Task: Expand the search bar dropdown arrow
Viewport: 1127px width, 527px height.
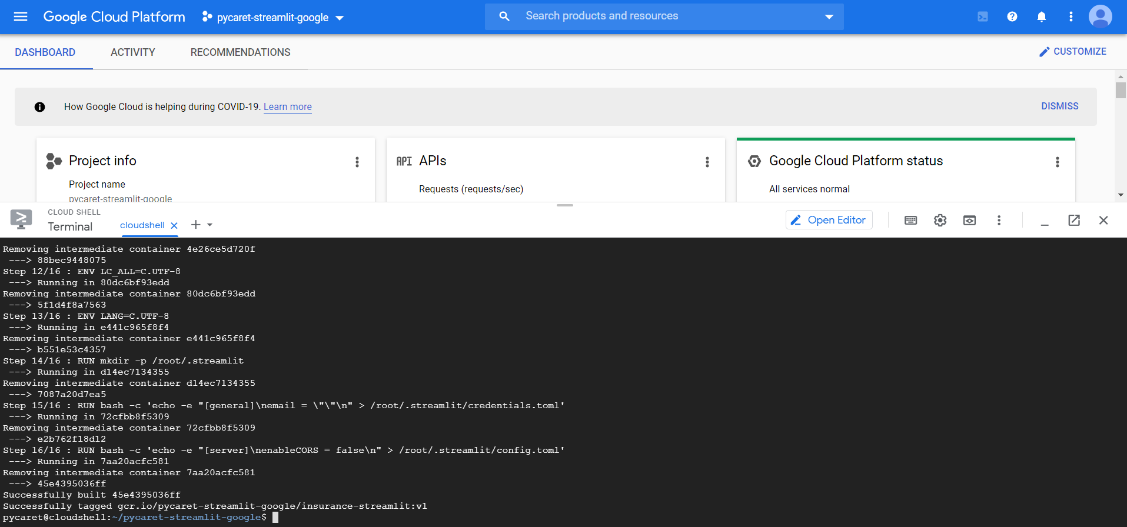Action: [829, 16]
